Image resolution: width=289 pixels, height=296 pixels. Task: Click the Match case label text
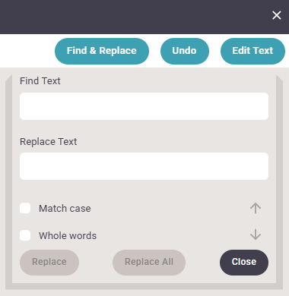click(65, 209)
